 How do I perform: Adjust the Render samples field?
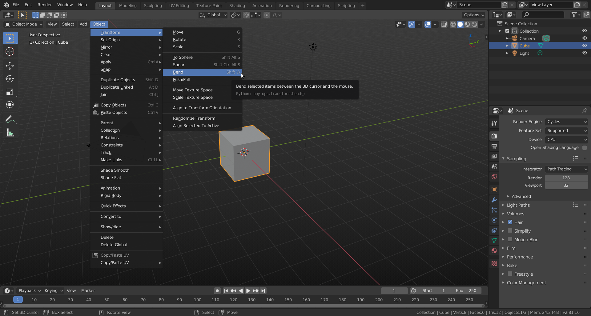(566, 178)
